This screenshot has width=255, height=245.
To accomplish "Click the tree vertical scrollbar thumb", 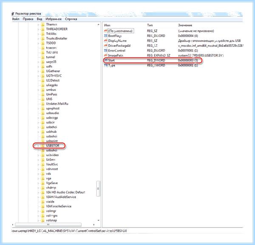I will point(98,188).
